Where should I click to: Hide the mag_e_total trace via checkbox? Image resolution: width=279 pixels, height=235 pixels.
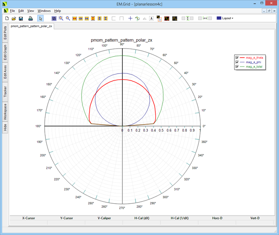point(237,67)
